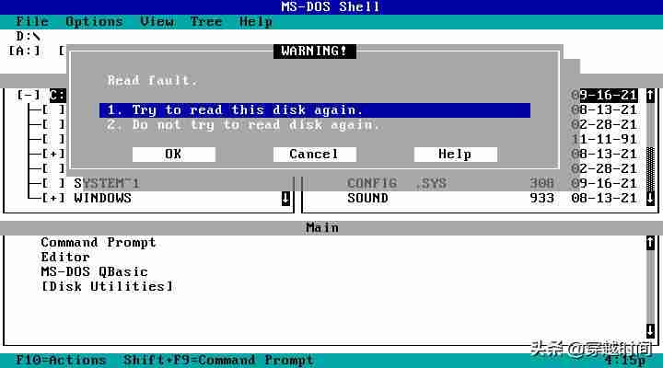Image resolution: width=663 pixels, height=368 pixels.
Task: Click directory tree scroll down arrow
Action: point(285,198)
